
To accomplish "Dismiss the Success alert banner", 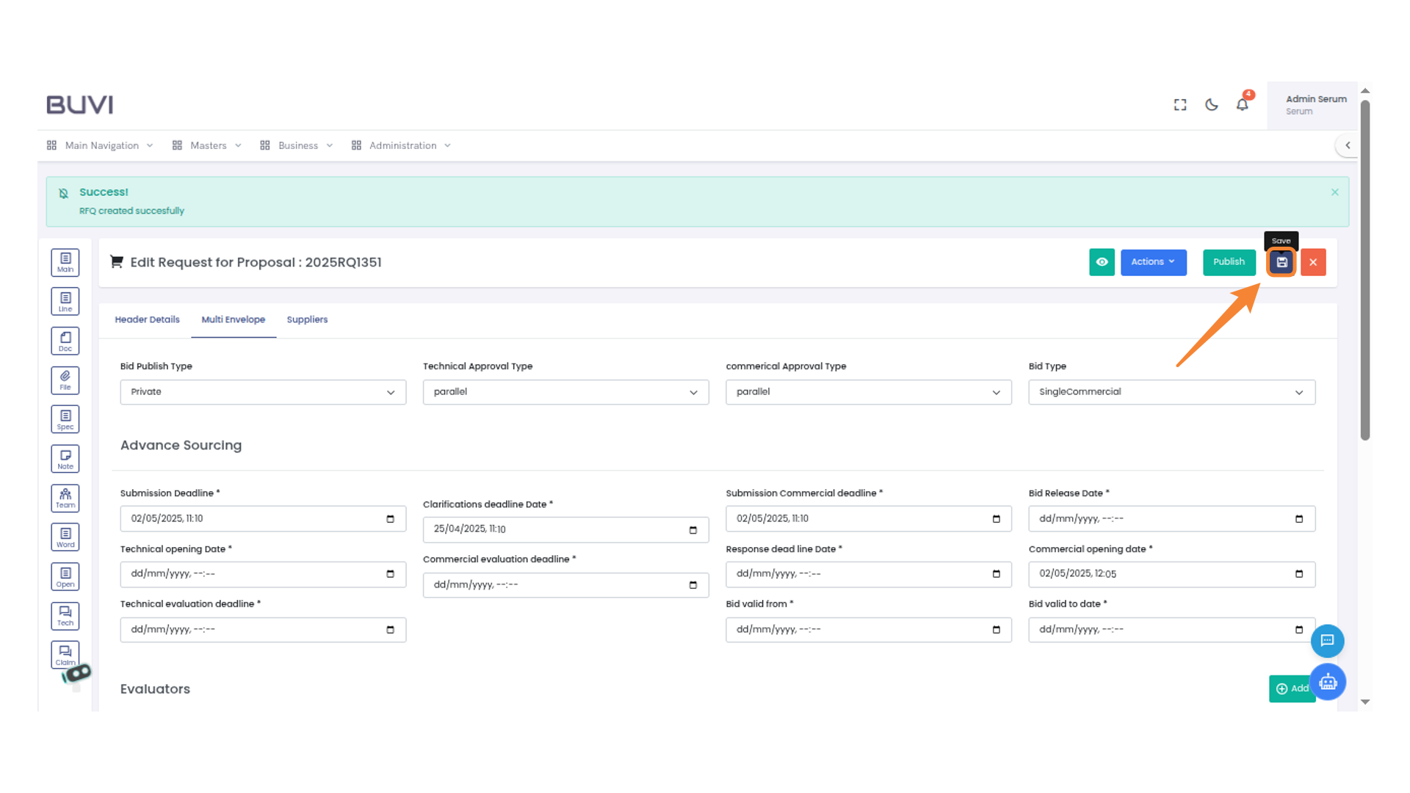I will coord(1334,192).
